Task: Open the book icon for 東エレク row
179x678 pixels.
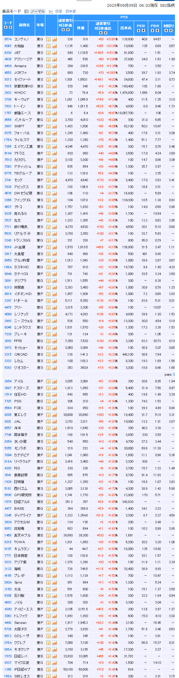Action: [x=48, y=415]
